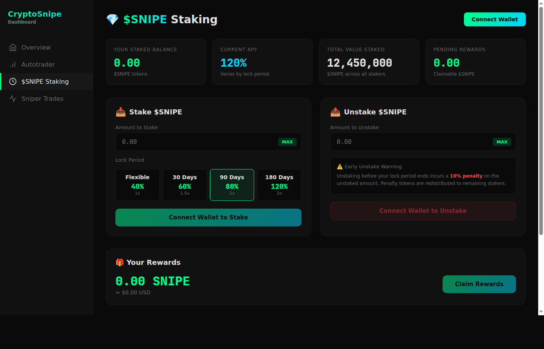This screenshot has height=349, width=544.
Task: Click MAX in the Amount to Unstake field
Action: pyautogui.click(x=502, y=142)
